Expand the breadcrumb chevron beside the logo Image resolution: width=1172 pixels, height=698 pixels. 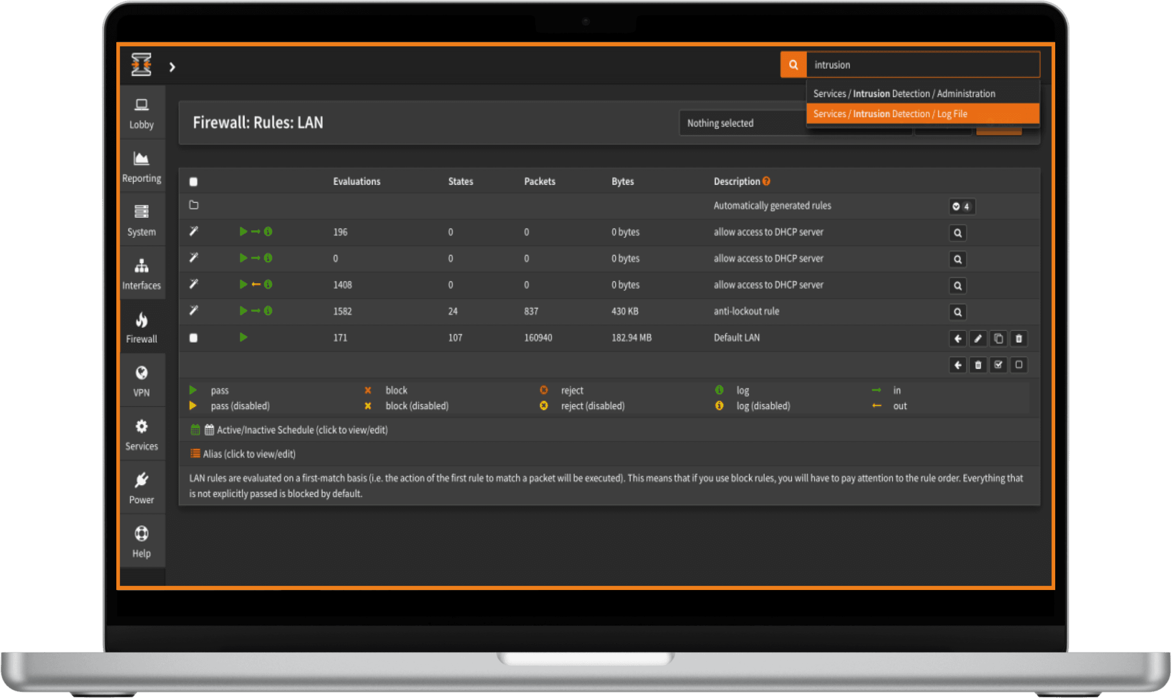pyautogui.click(x=172, y=67)
